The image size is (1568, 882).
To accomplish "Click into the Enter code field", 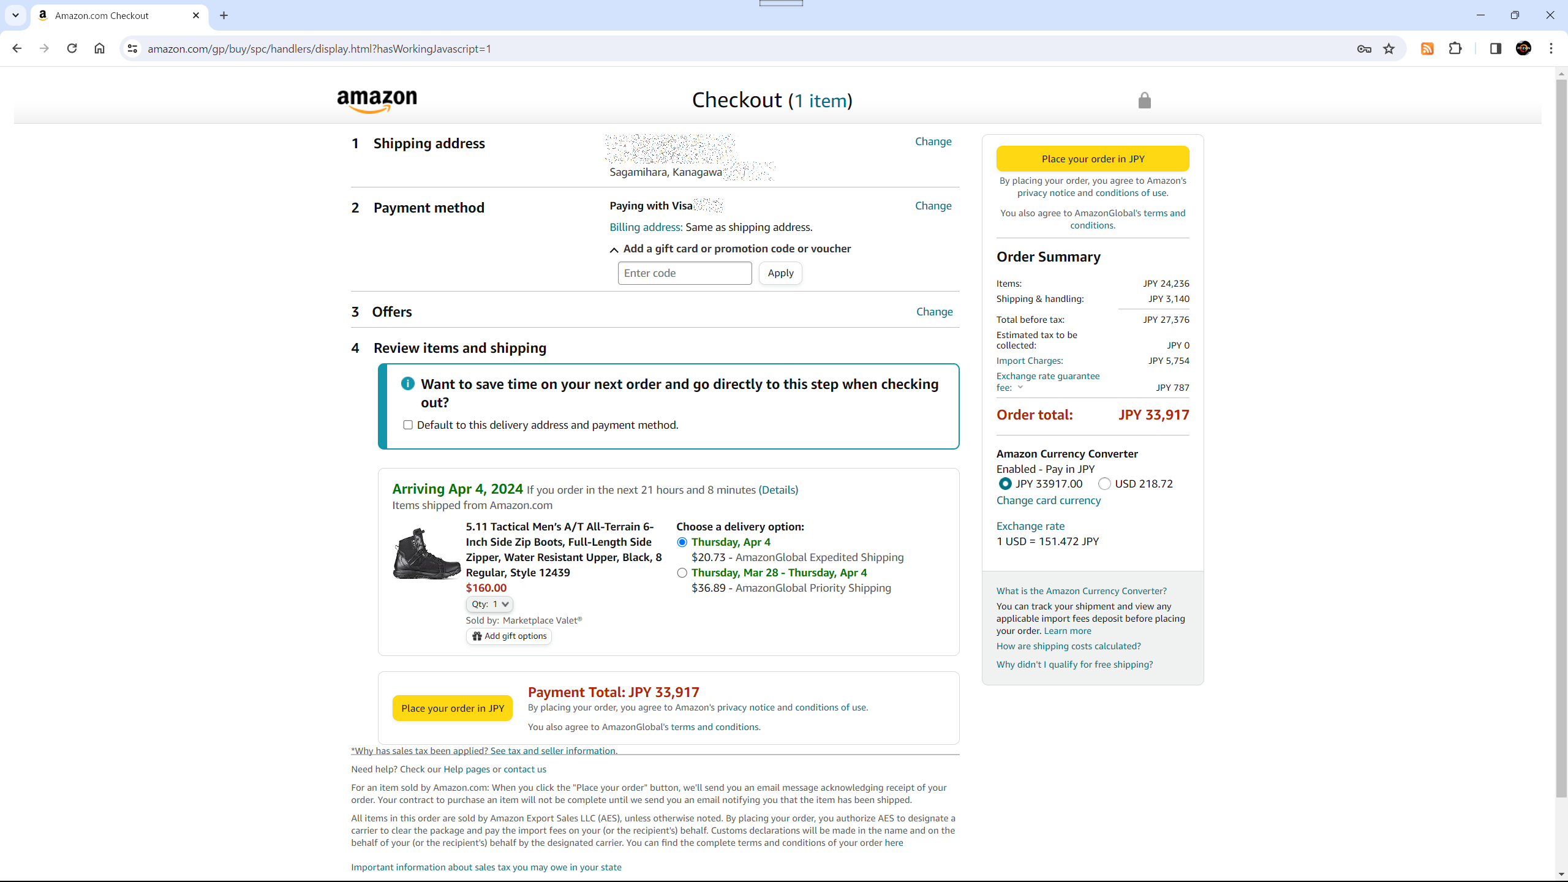I will tap(685, 273).
